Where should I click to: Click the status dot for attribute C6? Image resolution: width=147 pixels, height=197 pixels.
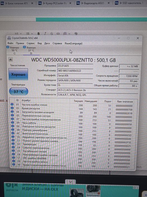13,154
